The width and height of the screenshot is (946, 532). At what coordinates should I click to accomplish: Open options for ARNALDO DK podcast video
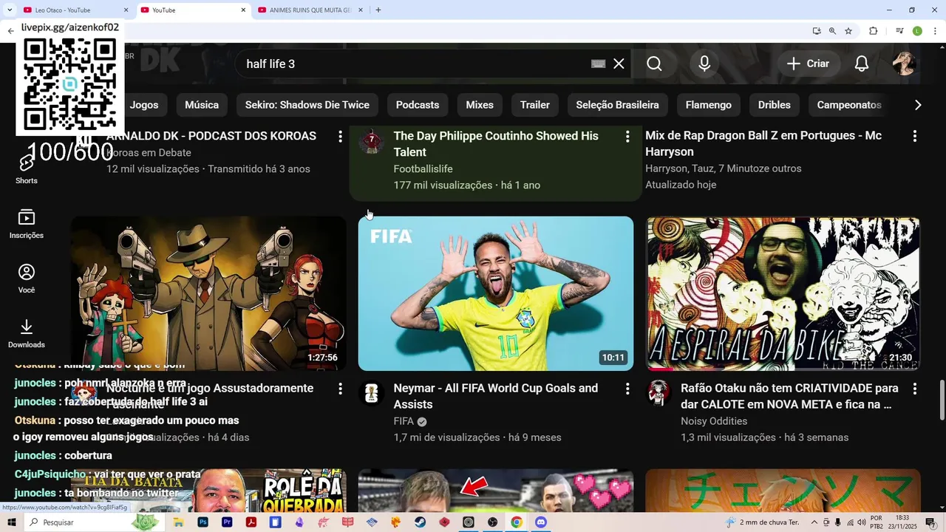pos(340,137)
